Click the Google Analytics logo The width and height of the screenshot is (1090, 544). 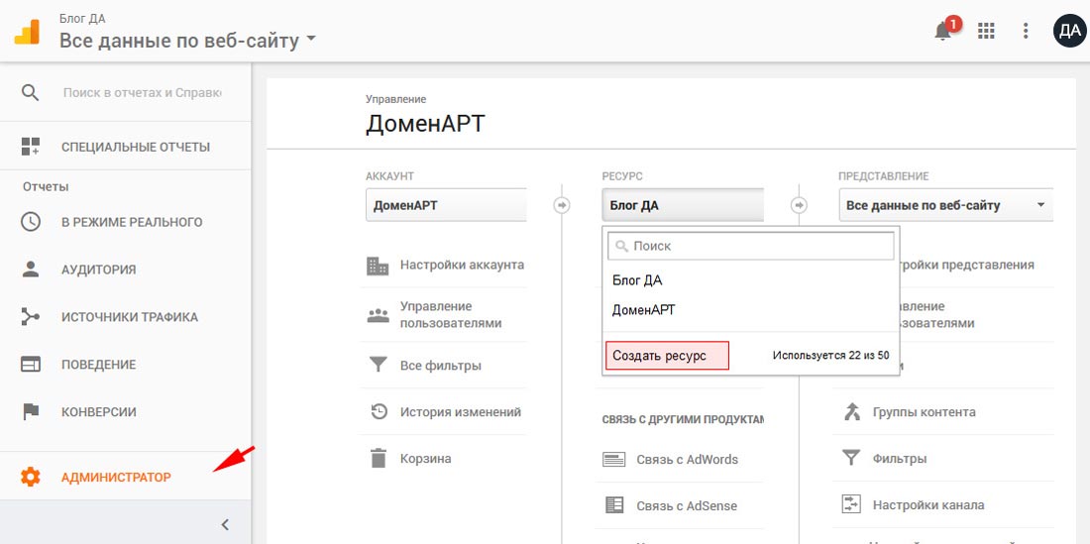point(27,32)
